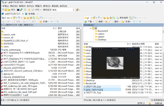Viewport: 164px width, 106px height.
Task: Go to remote home directory icon
Action: coord(111,18)
